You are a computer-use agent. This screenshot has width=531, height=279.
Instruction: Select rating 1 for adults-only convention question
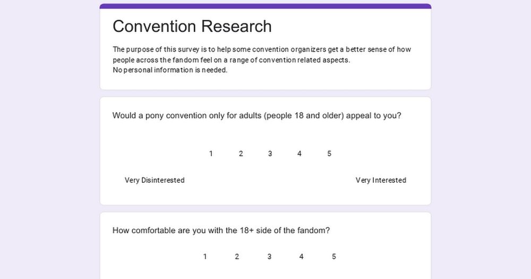click(x=211, y=154)
